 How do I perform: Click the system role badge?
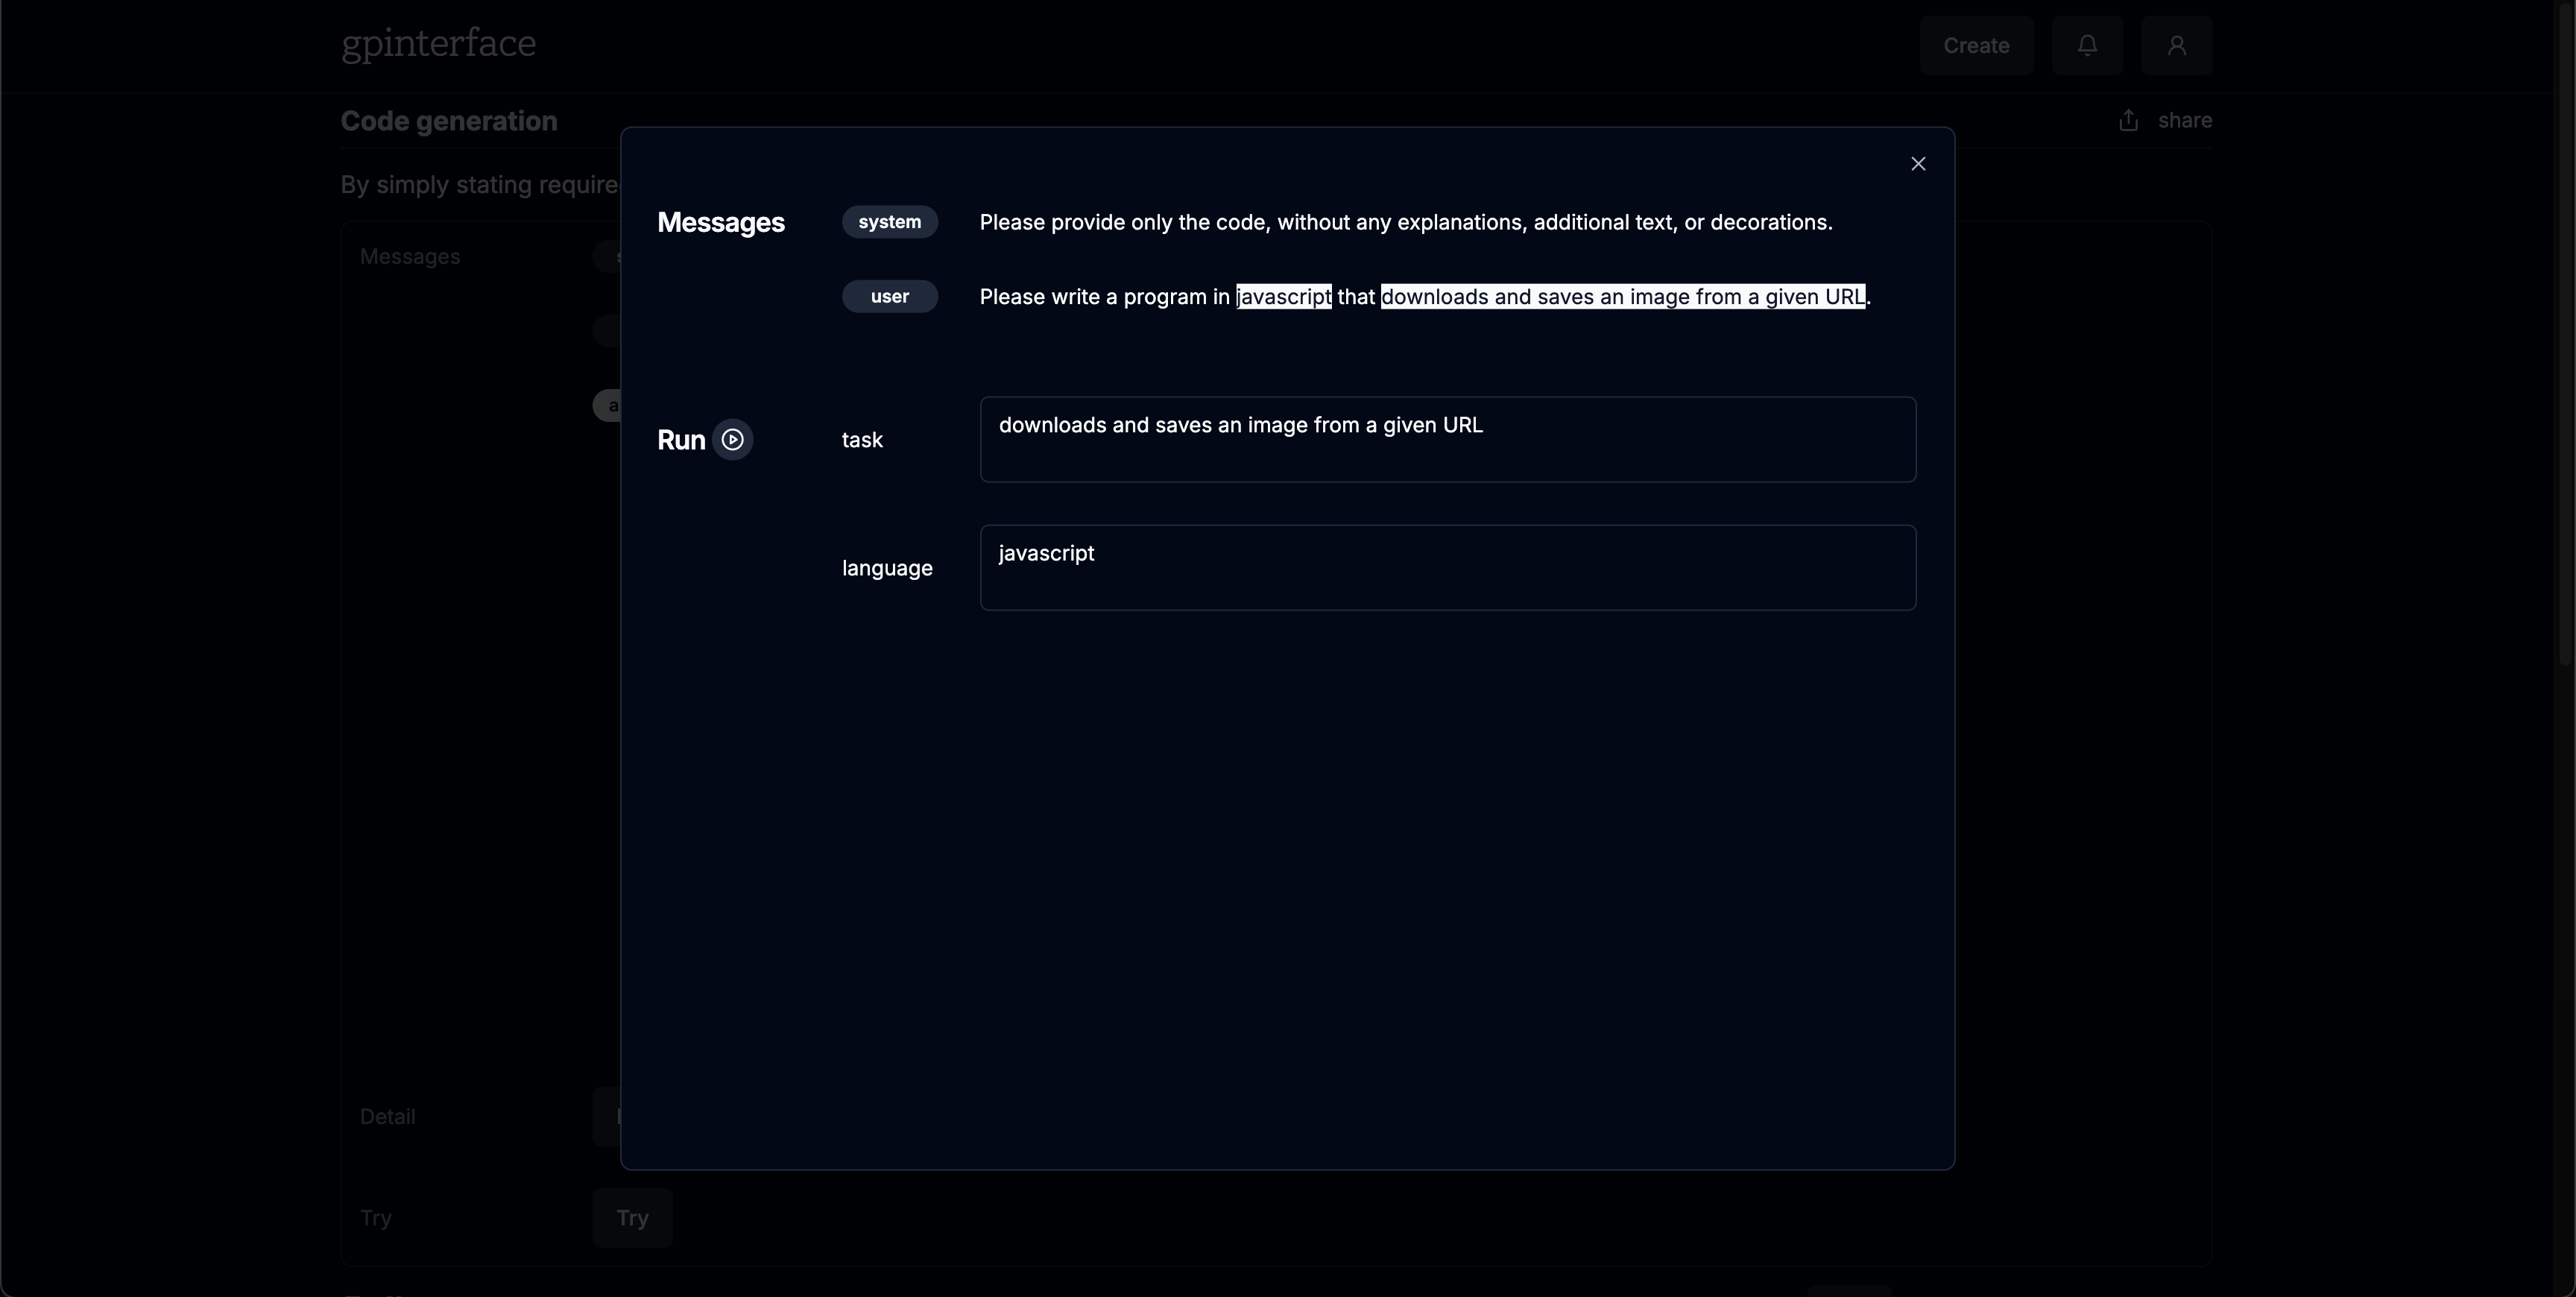(x=889, y=222)
